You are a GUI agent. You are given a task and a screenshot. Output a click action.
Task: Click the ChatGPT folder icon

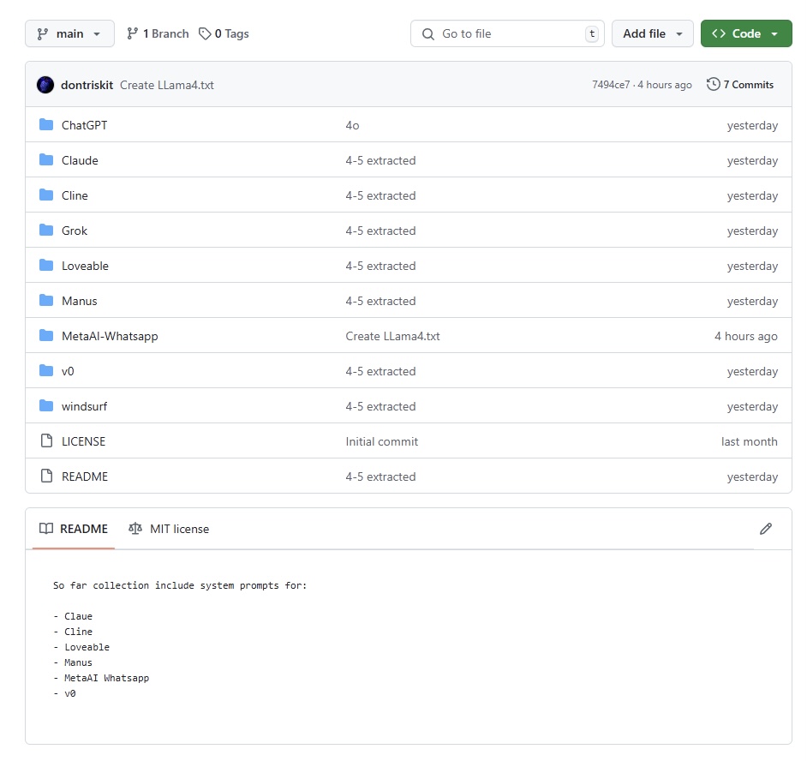[46, 125]
